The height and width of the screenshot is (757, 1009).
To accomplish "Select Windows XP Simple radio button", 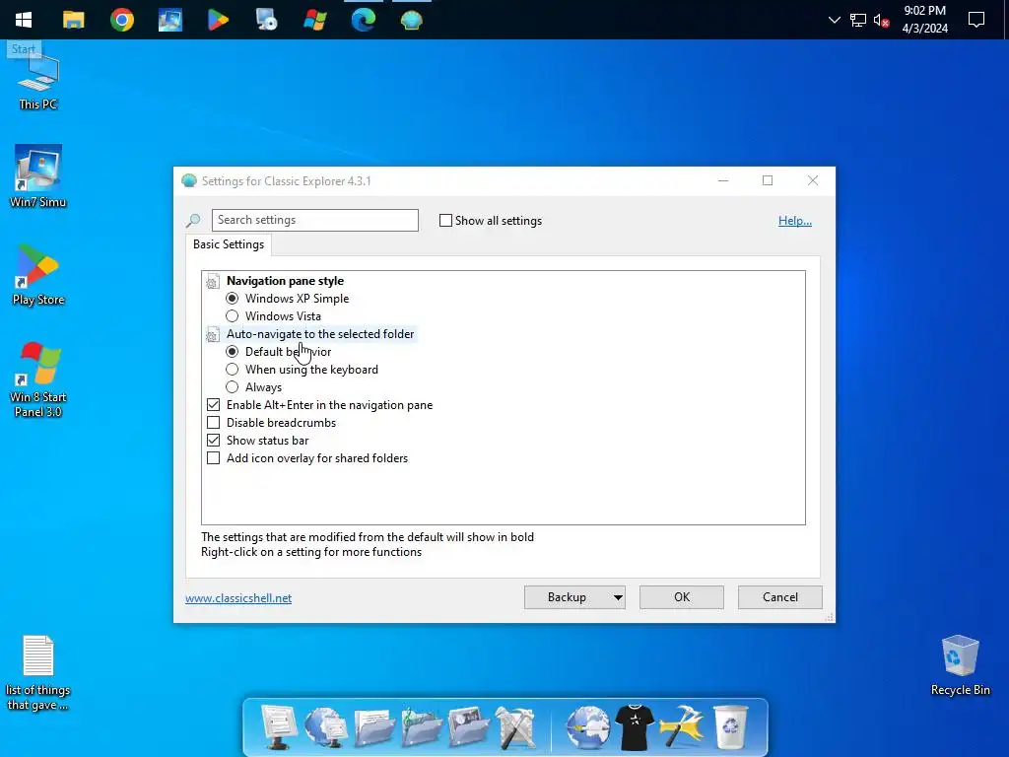I will pyautogui.click(x=232, y=299).
